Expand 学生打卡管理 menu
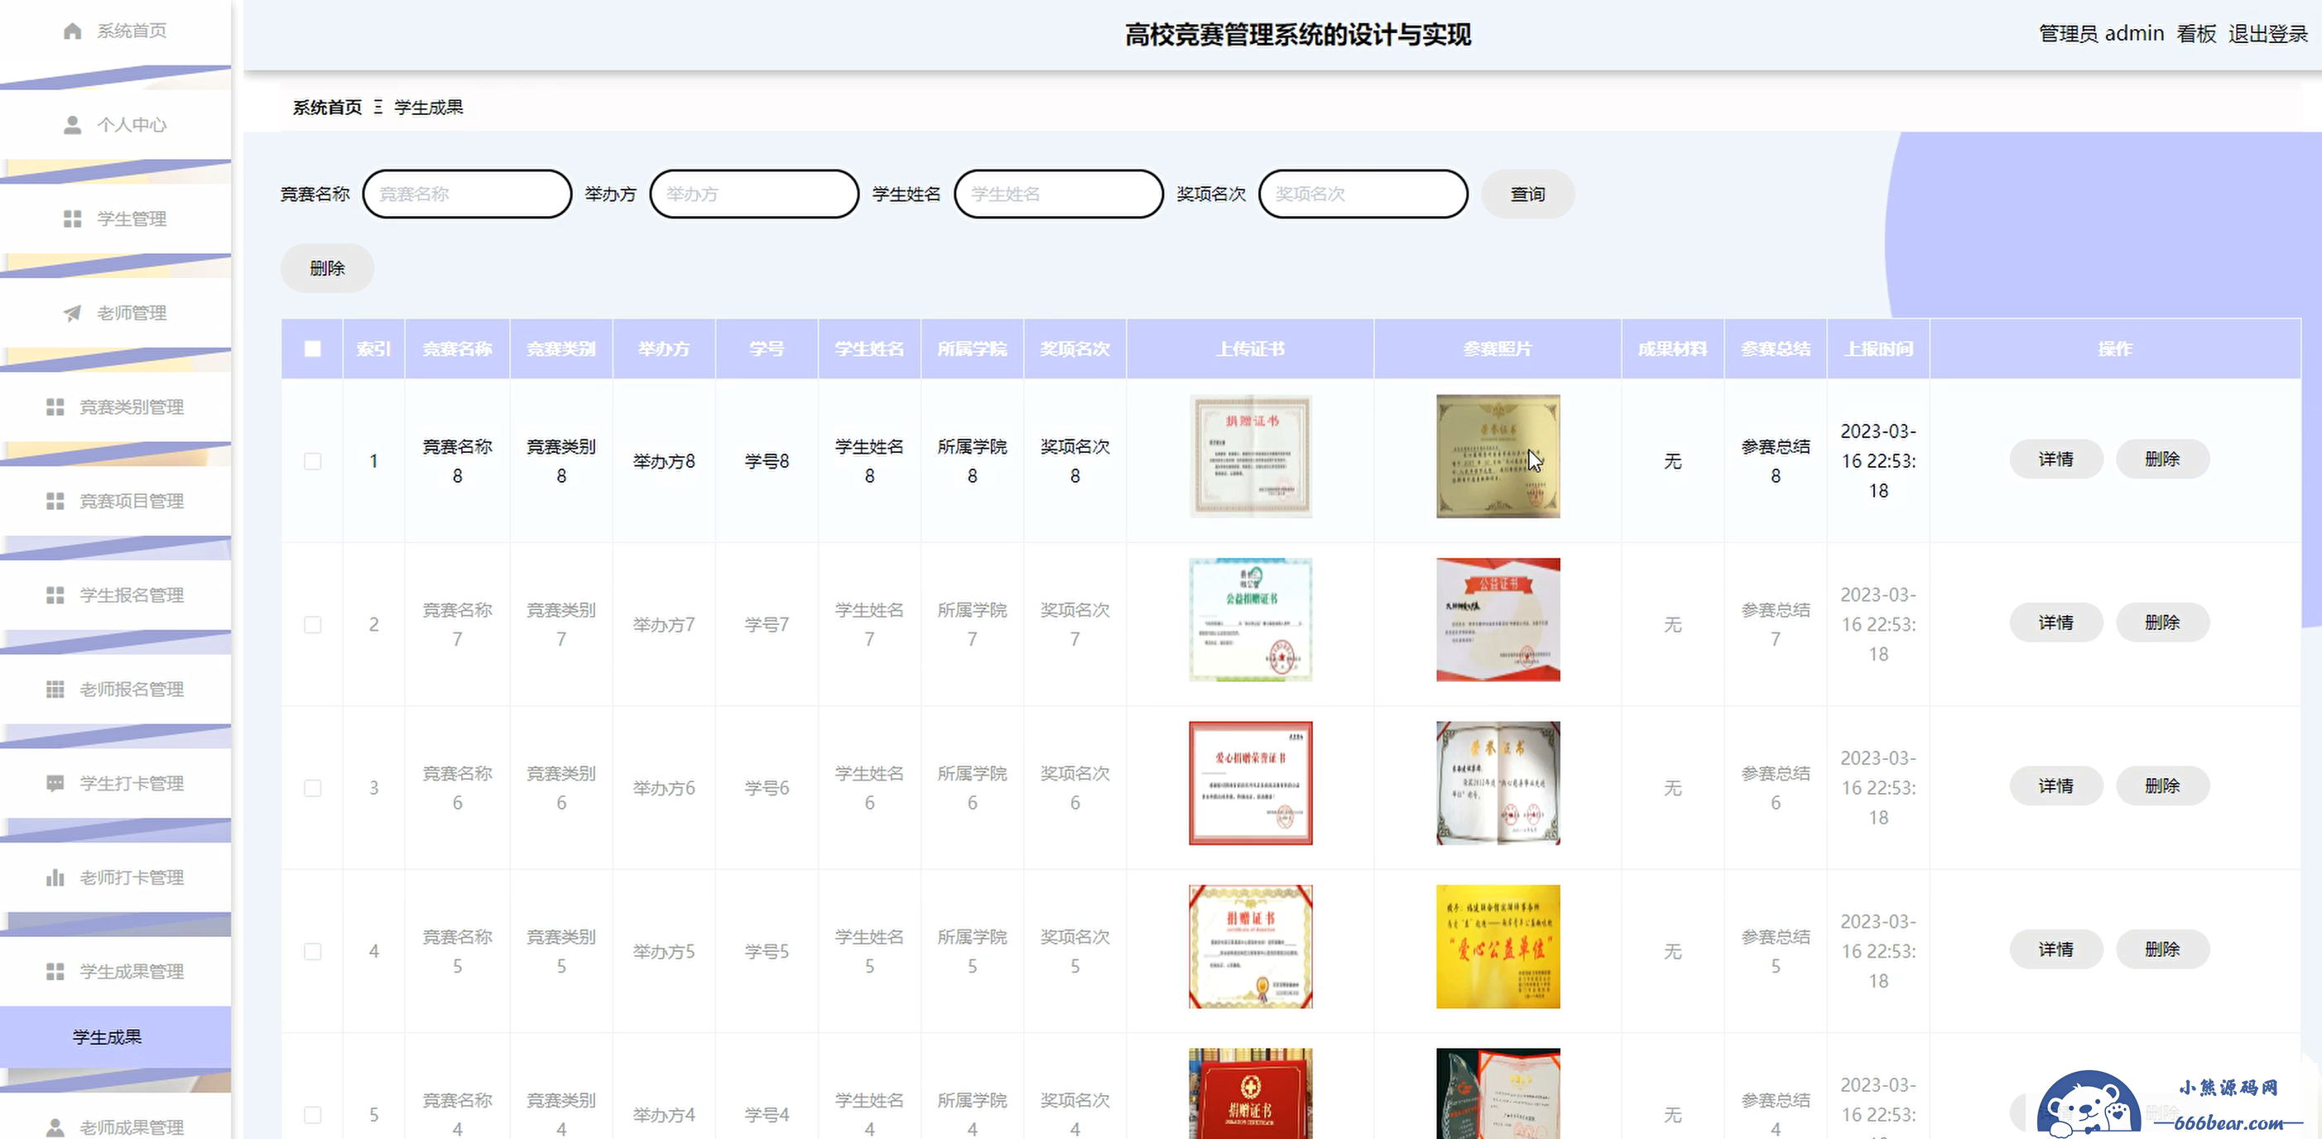 click(x=115, y=784)
